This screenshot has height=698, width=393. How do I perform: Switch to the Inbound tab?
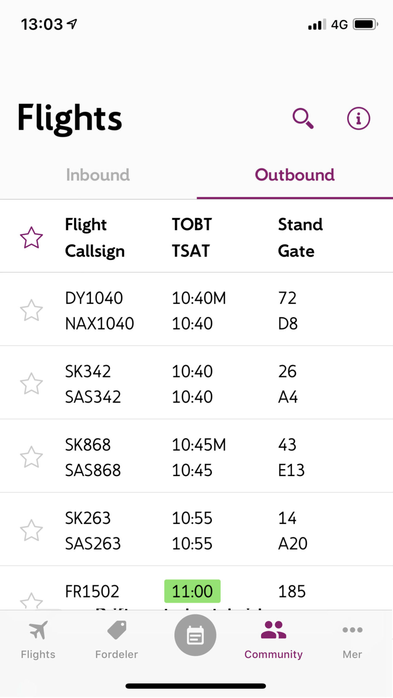click(x=98, y=175)
